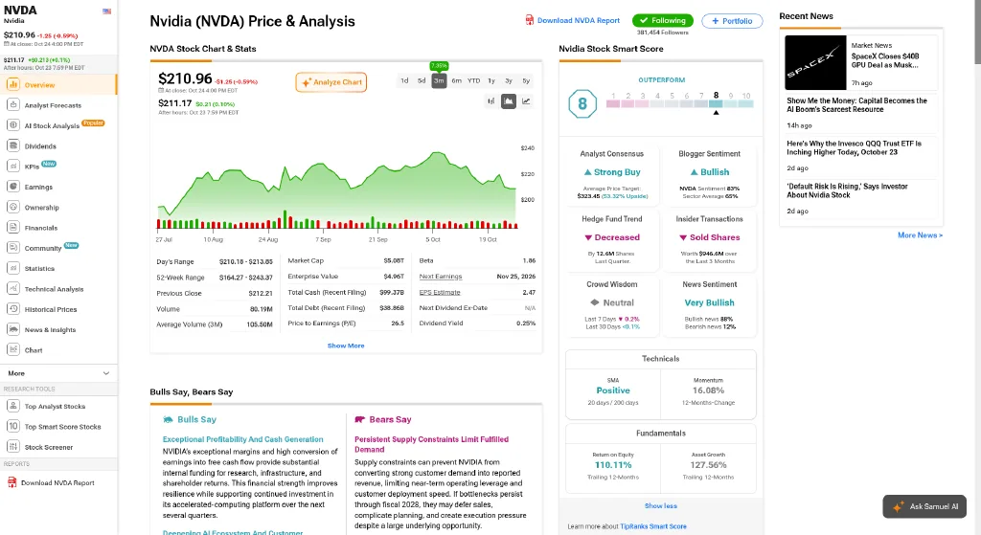Image resolution: width=981 pixels, height=535 pixels.
Task: Select the 6m chart range tab
Action: [457, 80]
